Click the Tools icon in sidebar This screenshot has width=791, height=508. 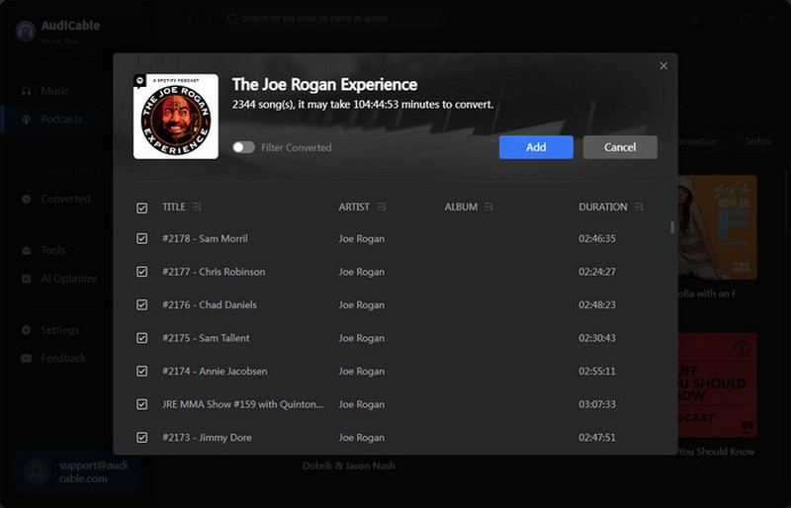26,251
